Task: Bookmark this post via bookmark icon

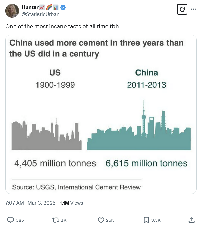Action: tap(146, 220)
